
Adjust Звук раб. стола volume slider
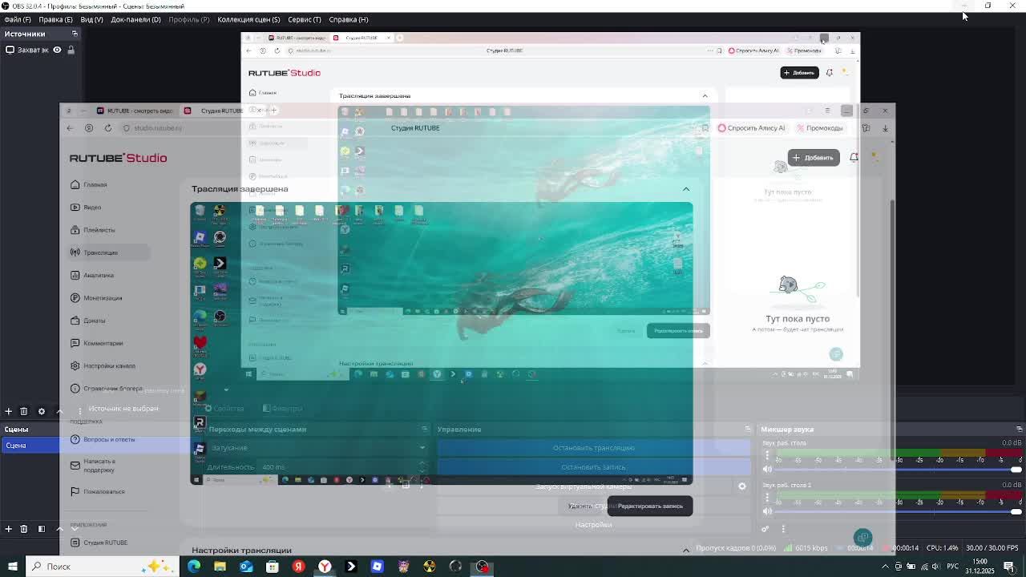coord(898,469)
